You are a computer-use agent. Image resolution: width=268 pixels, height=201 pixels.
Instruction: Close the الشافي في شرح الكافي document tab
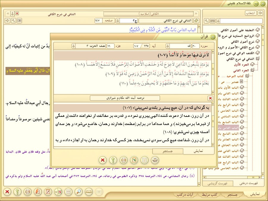(17, 13)
